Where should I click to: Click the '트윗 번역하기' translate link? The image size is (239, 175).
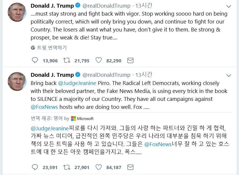(52, 48)
